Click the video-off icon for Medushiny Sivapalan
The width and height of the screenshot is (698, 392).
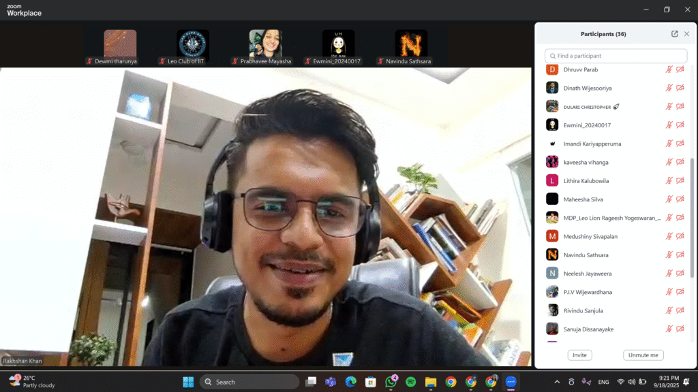(x=680, y=236)
